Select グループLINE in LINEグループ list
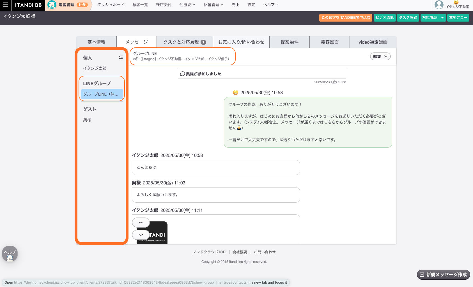The image size is (473, 287). [102, 94]
